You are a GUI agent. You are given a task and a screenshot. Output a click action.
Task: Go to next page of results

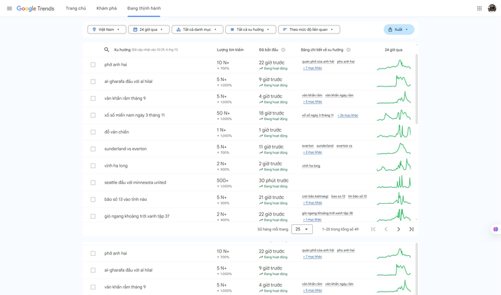(399, 229)
